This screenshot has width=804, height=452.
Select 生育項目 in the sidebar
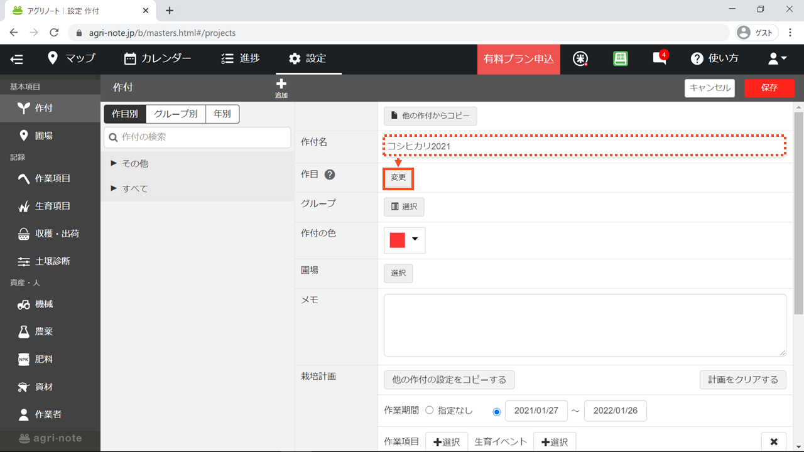pyautogui.click(x=50, y=206)
